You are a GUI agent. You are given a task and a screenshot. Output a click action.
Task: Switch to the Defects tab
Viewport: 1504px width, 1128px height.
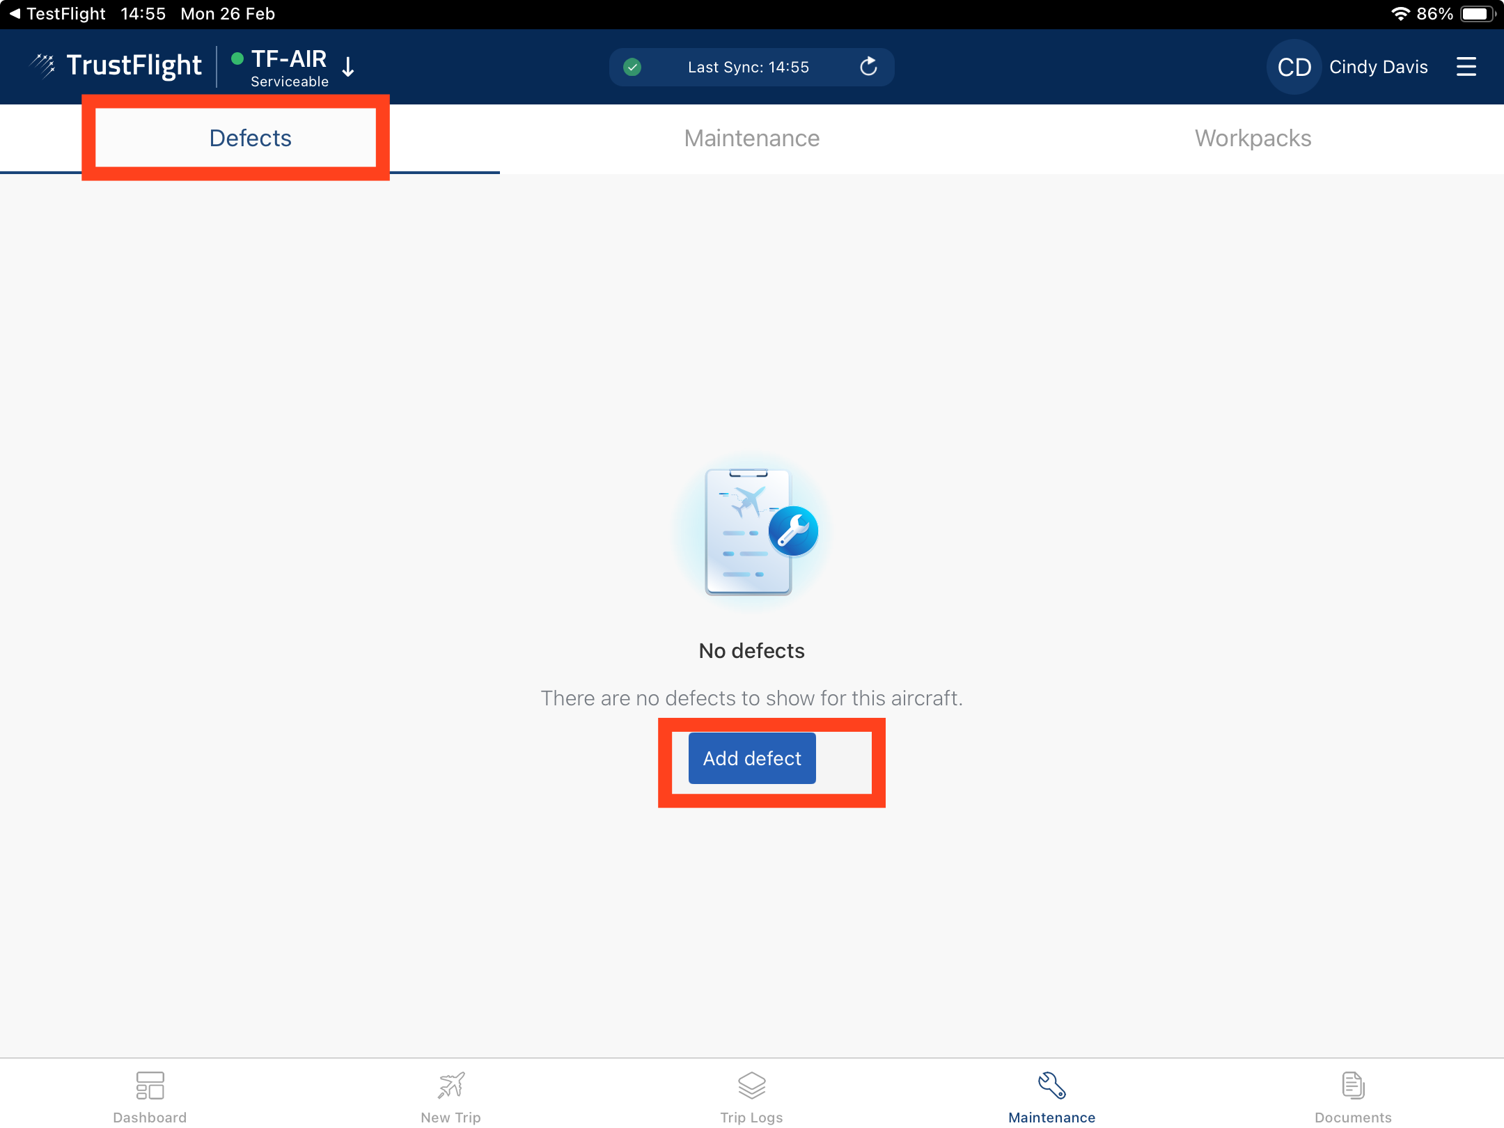(250, 138)
